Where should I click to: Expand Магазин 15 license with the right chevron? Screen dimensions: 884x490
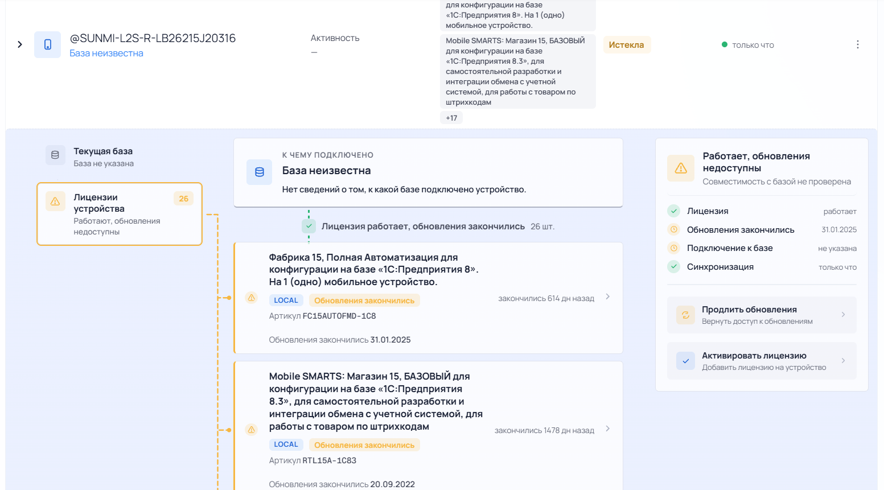pyautogui.click(x=608, y=429)
